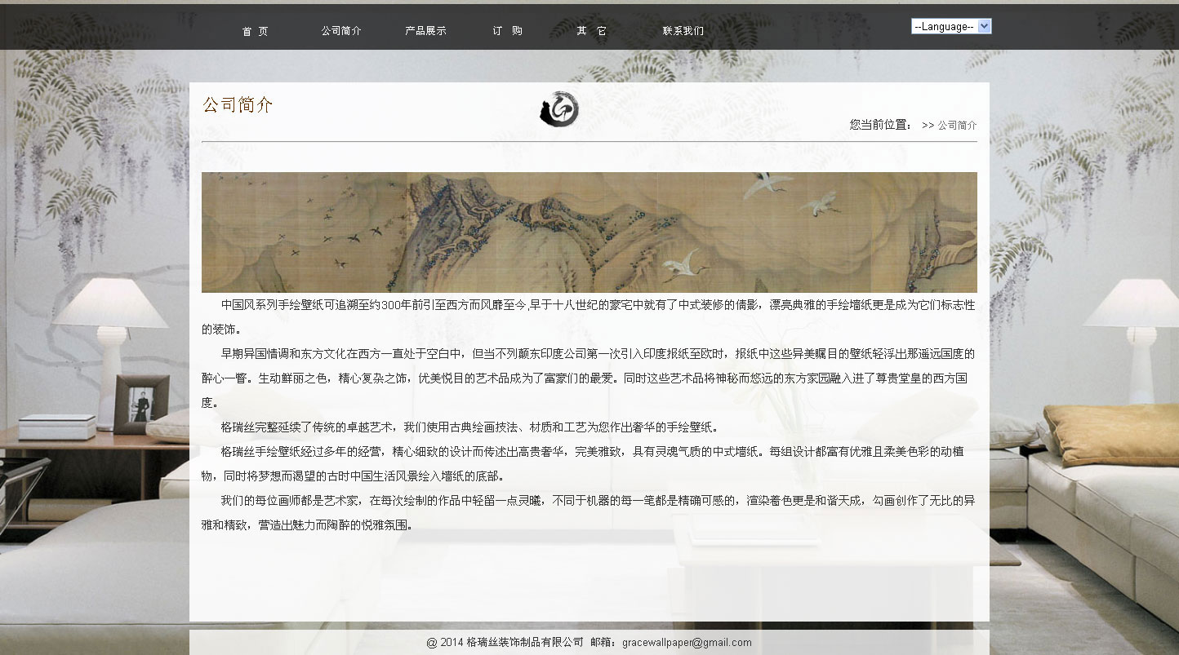This screenshot has height=655, width=1179.
Task: Click the circular ink-brush company logo
Action: click(x=559, y=109)
